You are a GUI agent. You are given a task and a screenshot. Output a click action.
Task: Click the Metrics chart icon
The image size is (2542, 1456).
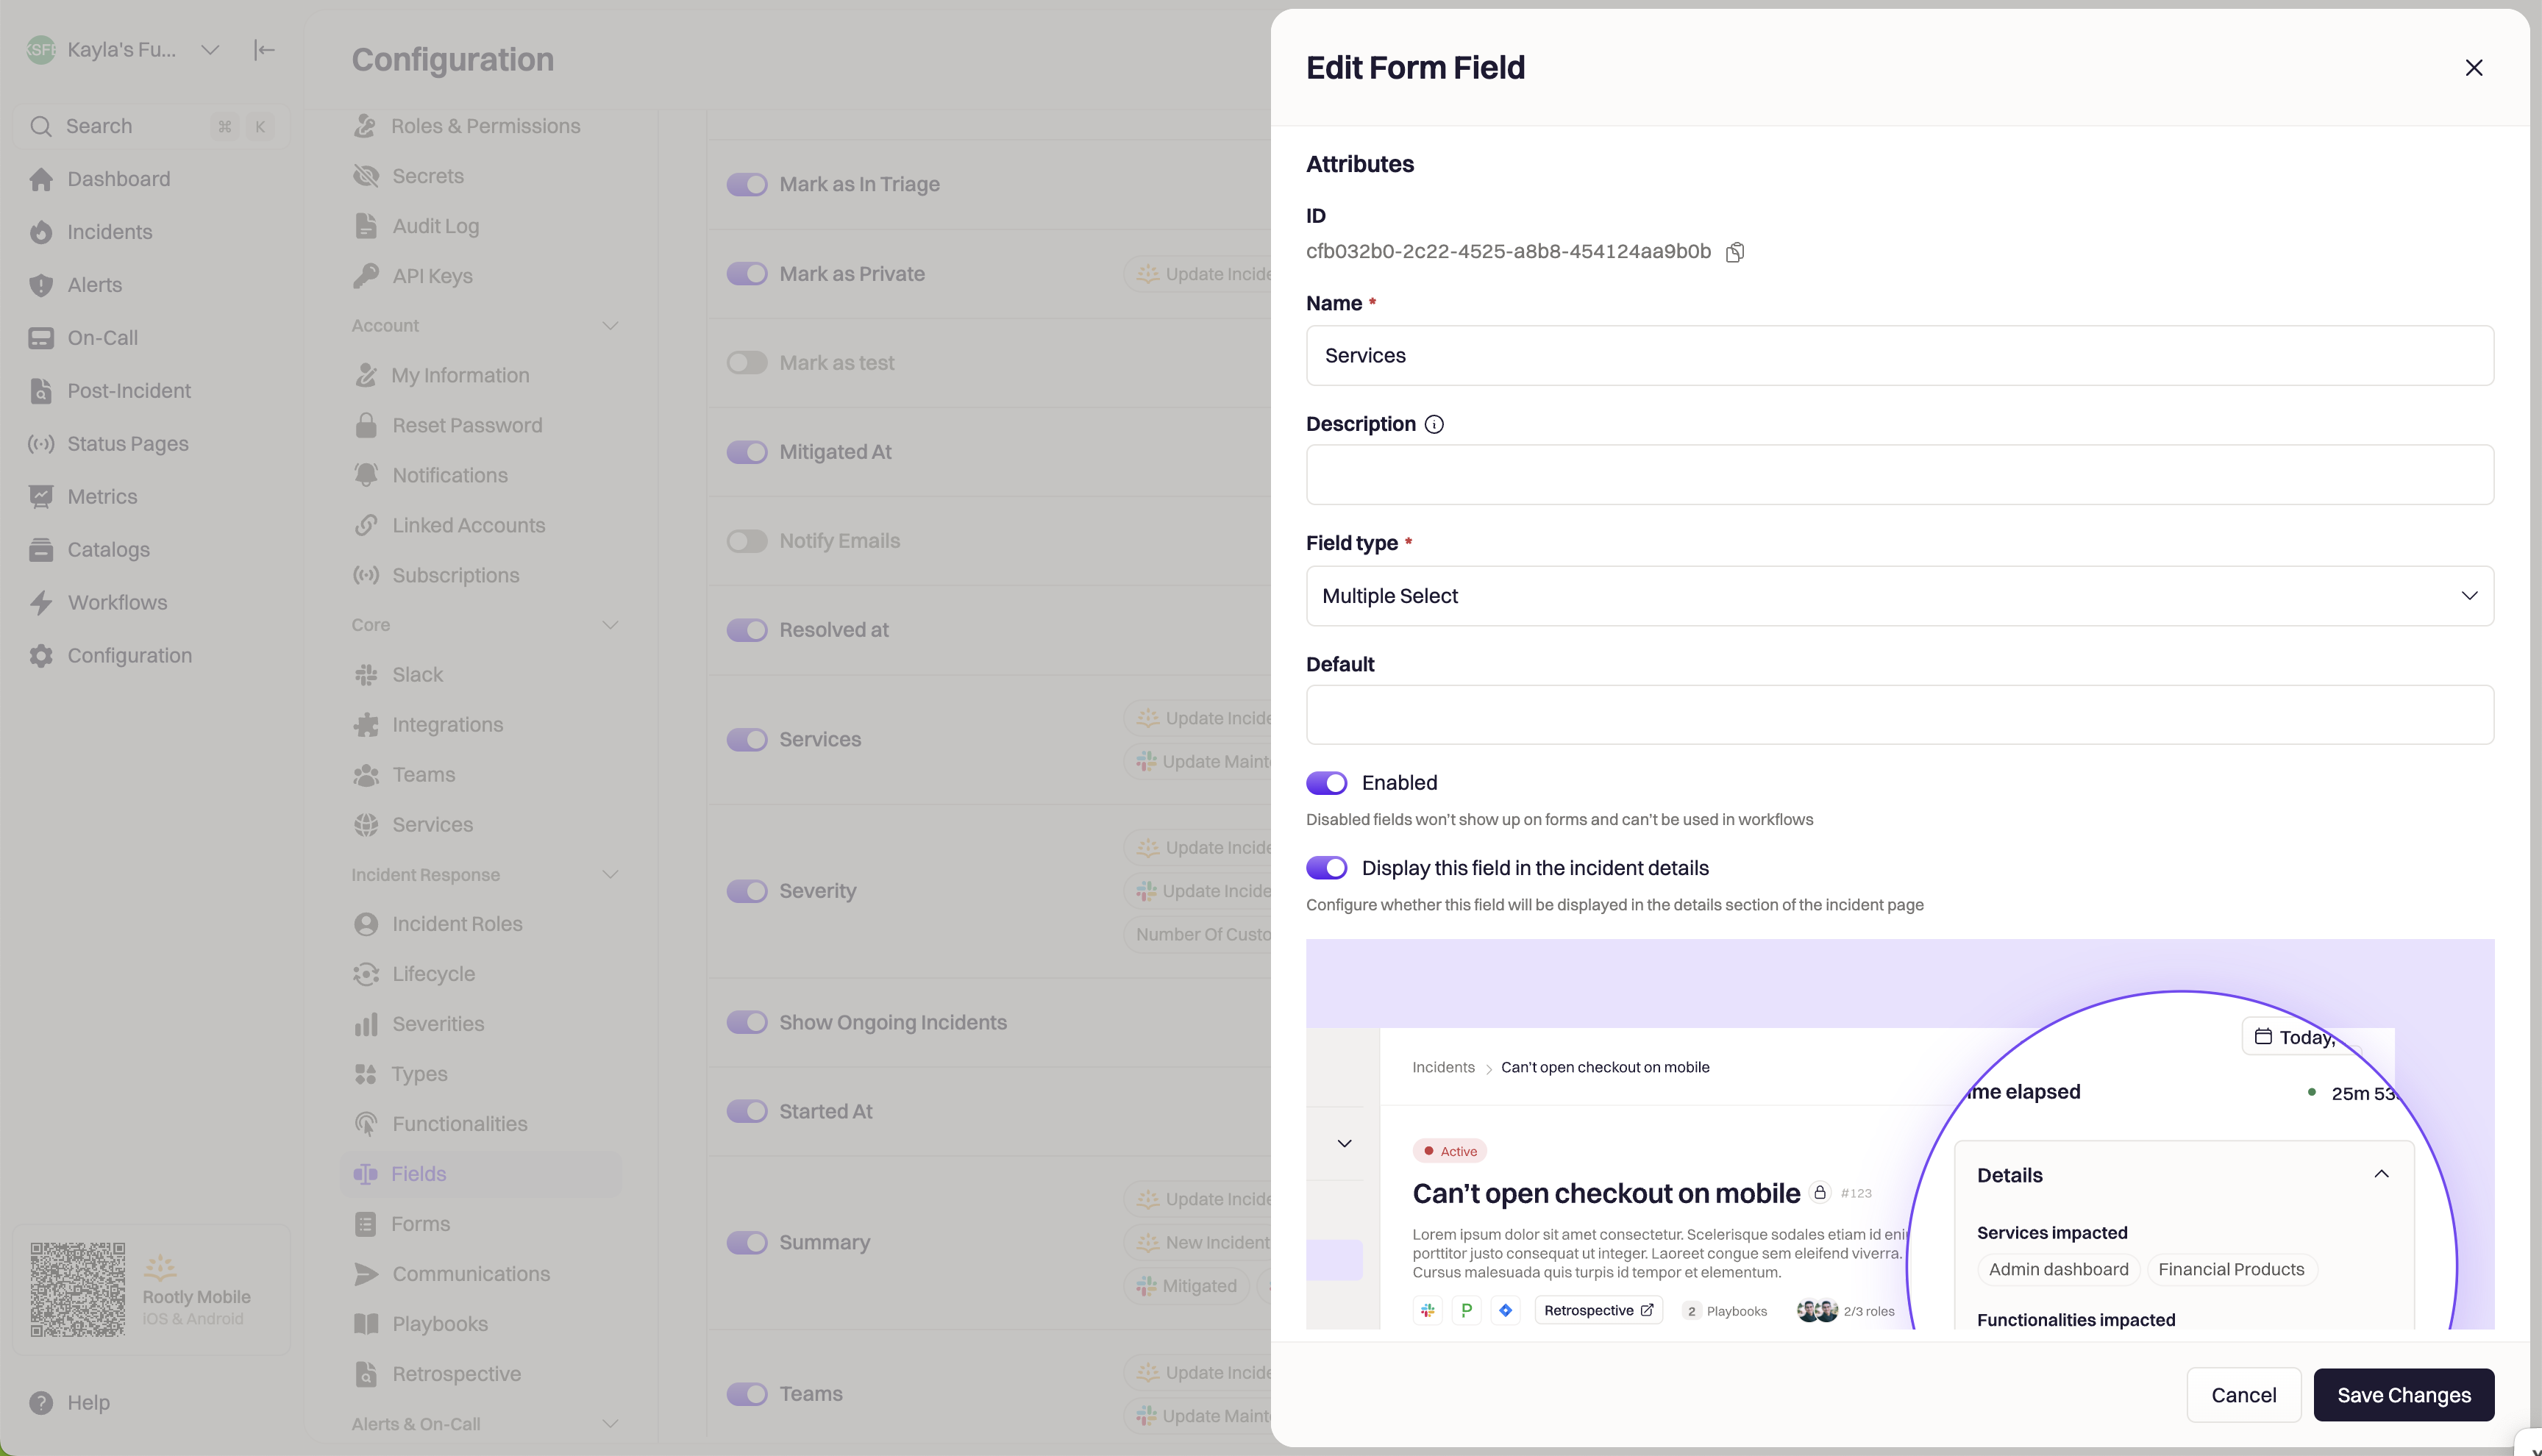click(x=41, y=497)
